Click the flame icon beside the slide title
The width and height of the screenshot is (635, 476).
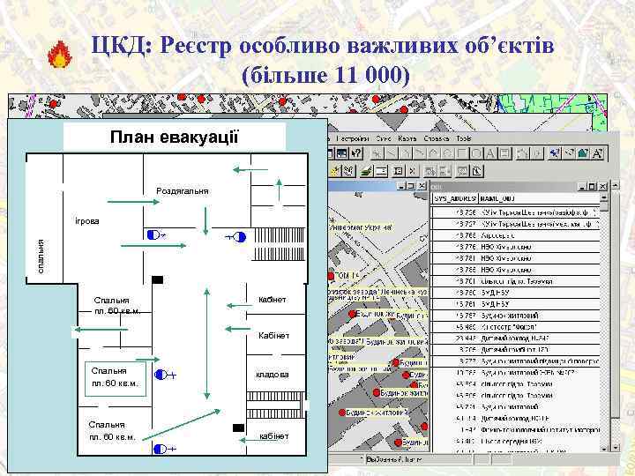tap(60, 54)
